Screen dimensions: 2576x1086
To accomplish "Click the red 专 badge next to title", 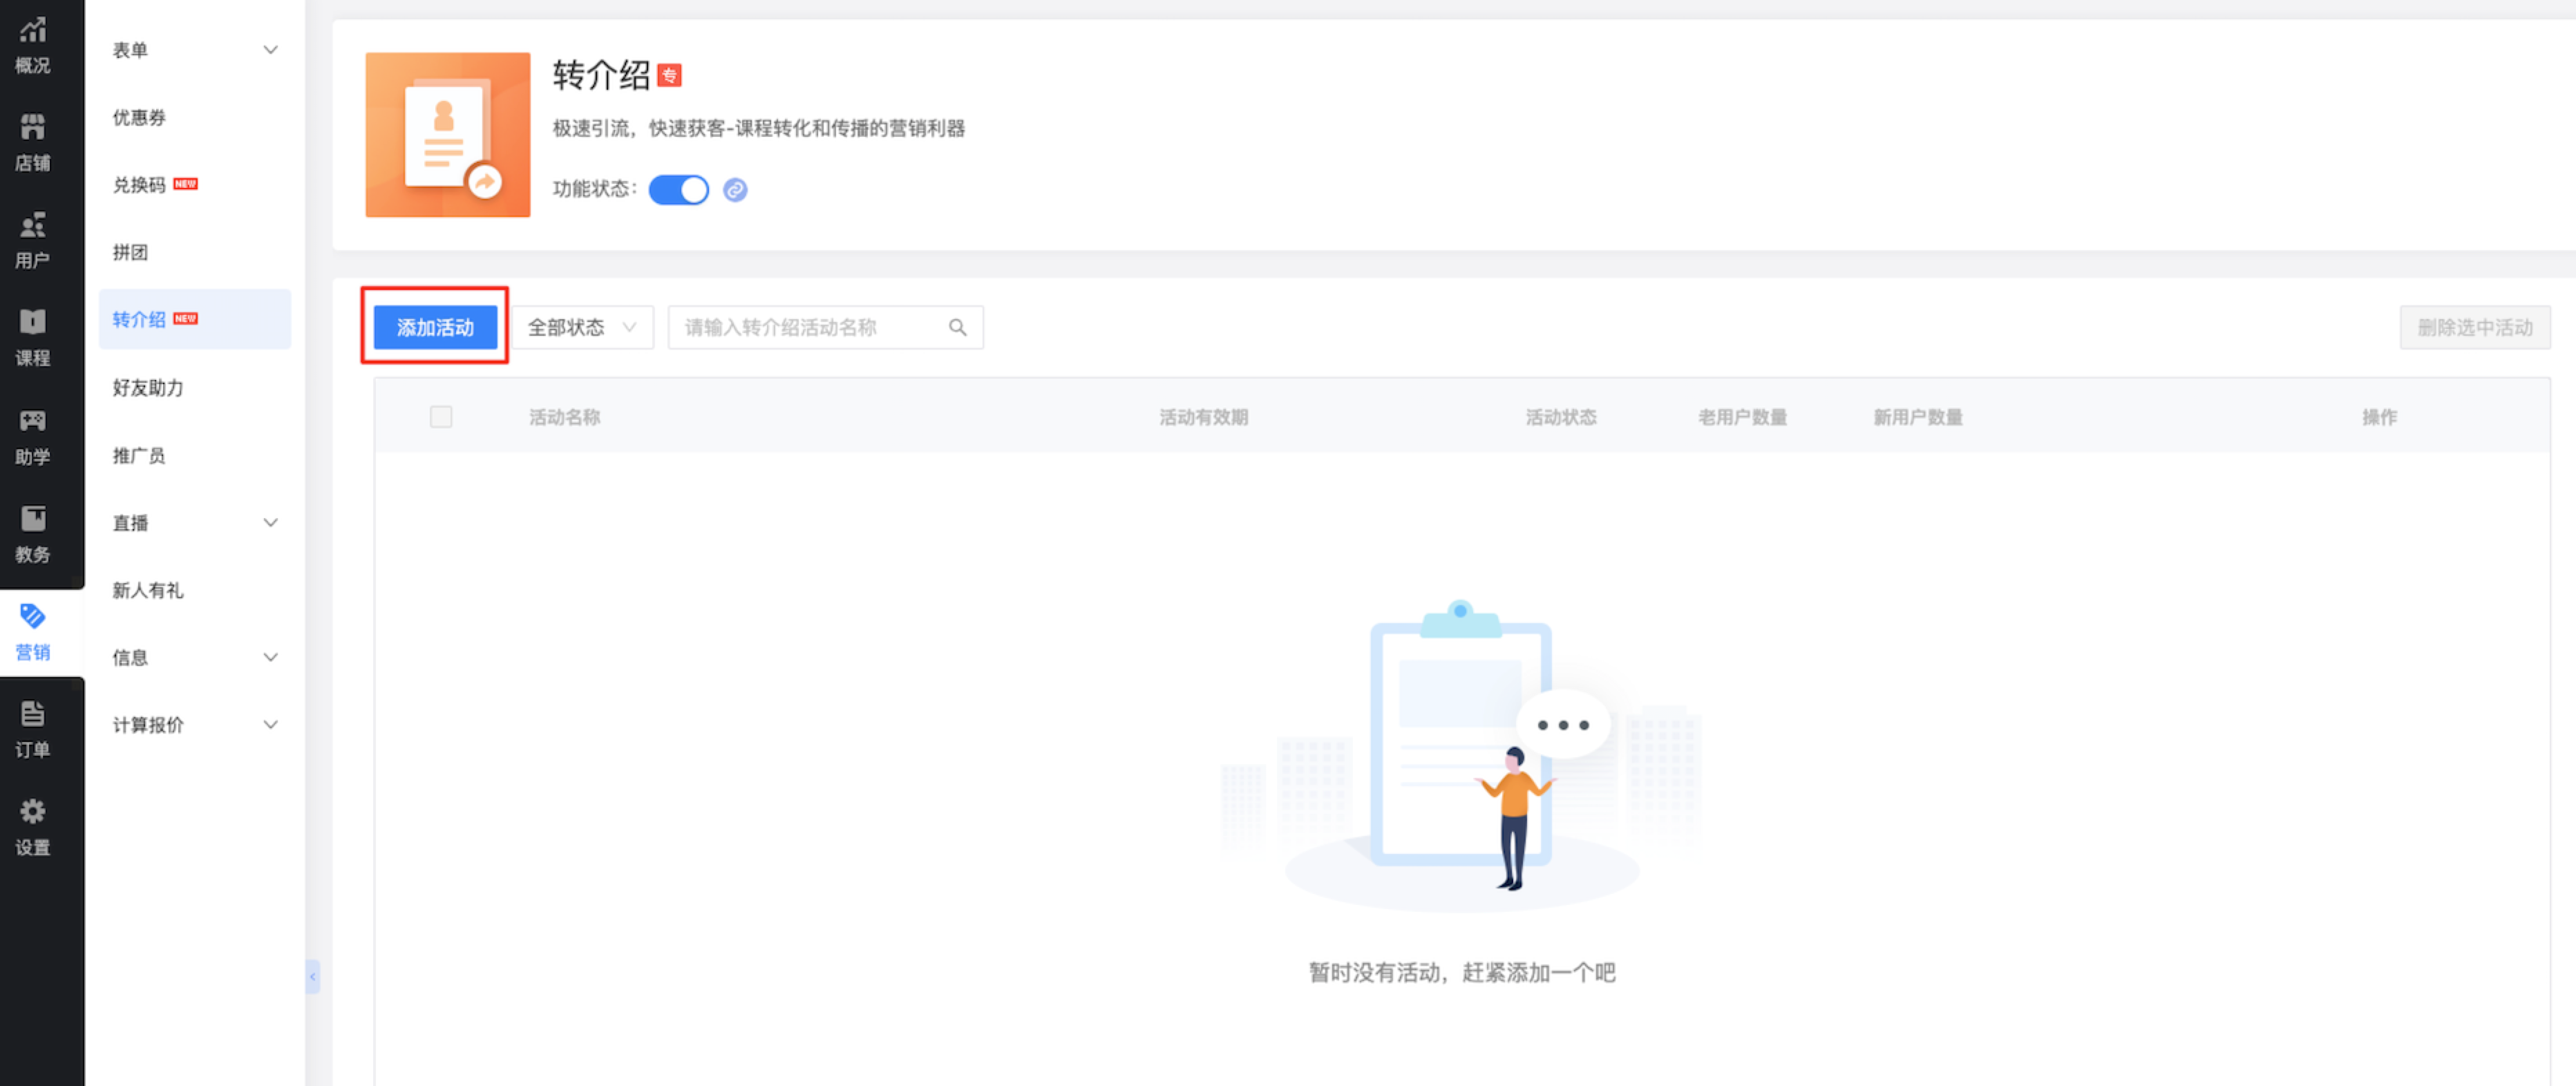I will tap(669, 75).
